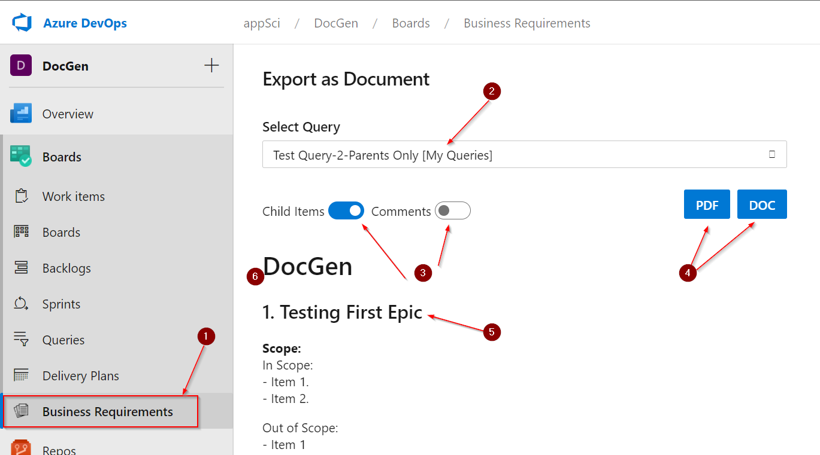Image resolution: width=820 pixels, height=455 pixels.
Task: Enable the Comments toggle
Action: [x=452, y=210]
